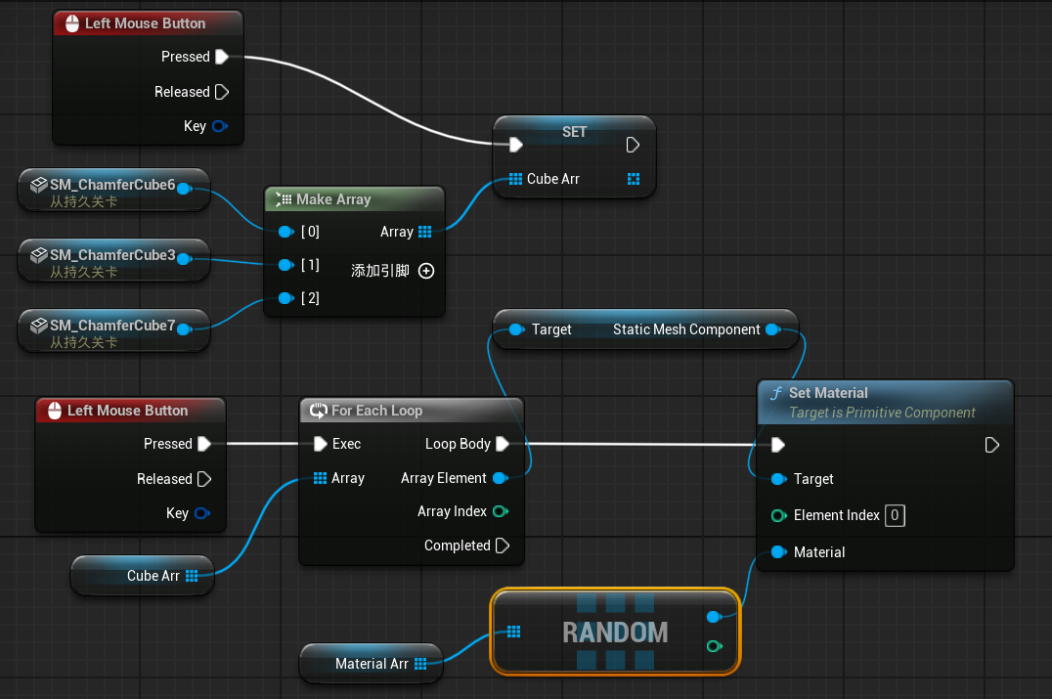Image resolution: width=1052 pixels, height=699 pixels.
Task: Click the 添加引脚 plus icon on Make Array
Action: pos(426,271)
